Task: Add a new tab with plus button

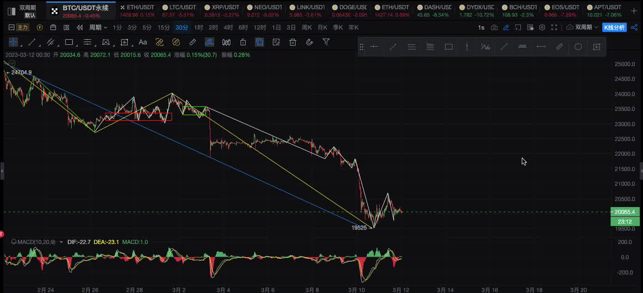Action: [634, 10]
